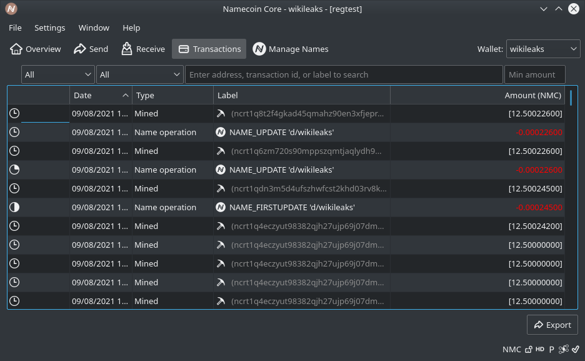Screen dimensions: 585x361
Task: Open the date range filter dropdown
Action: pos(57,74)
